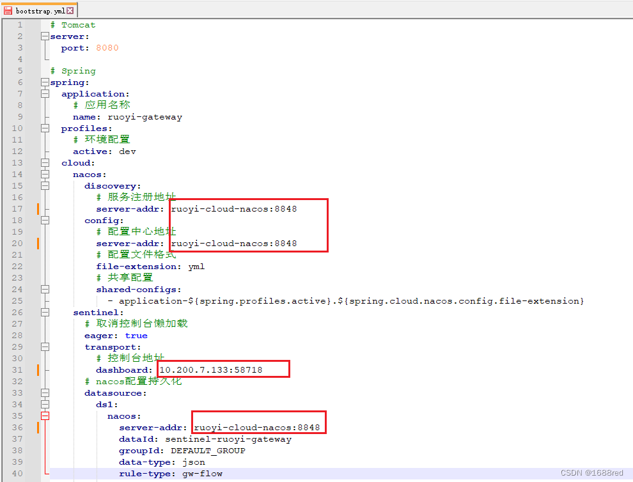Collapse the datasource: fold marker on line 33
This screenshot has width=633, height=482.
tap(45, 393)
